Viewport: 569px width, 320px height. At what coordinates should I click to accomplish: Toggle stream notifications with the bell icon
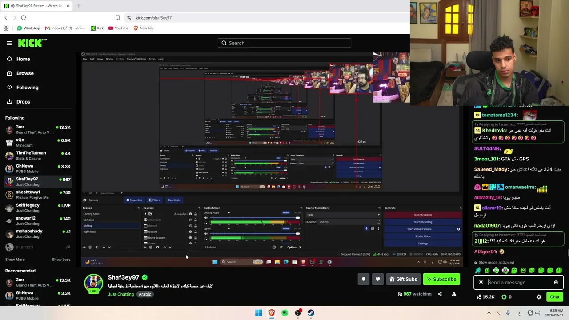pyautogui.click(x=364, y=279)
